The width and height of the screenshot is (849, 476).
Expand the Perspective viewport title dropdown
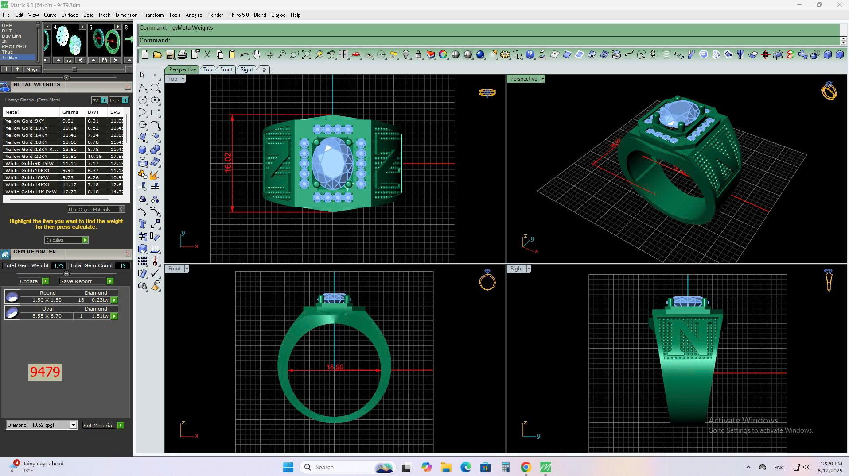coord(542,79)
